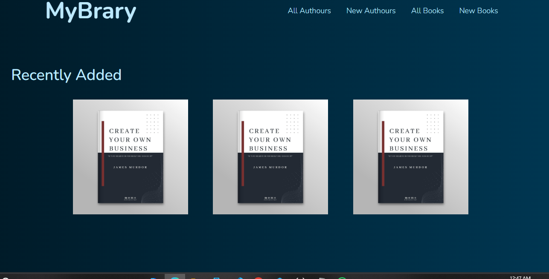Open the first recently added book cover

131,157
